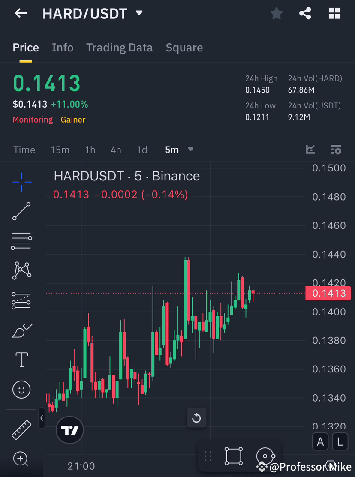
Task: Select the brush drawing tool
Action: (x=21, y=330)
